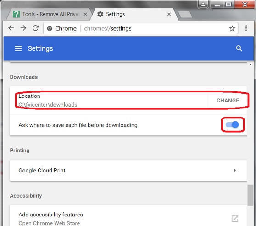Switch to Tools - Remove All Private tab
Viewport: 256px width, 226px height.
tap(50, 14)
